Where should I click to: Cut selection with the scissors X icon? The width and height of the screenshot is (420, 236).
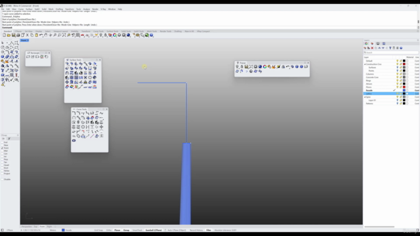click(27, 35)
